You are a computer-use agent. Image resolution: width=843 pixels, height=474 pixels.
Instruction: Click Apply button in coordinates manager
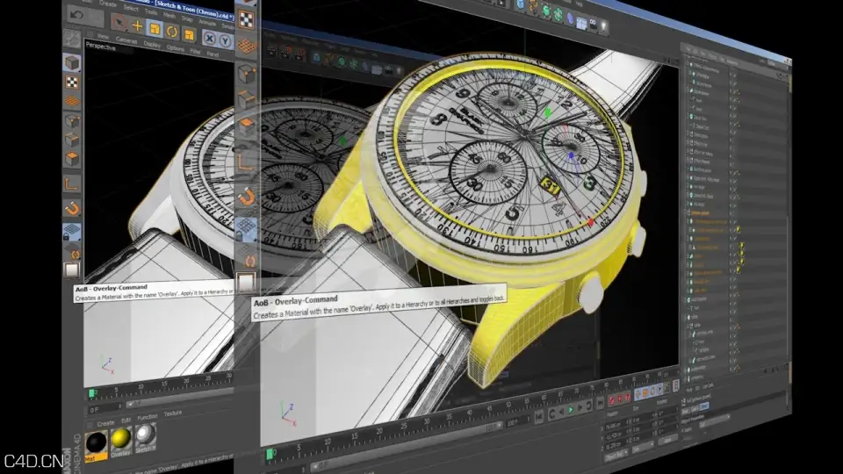(667, 440)
